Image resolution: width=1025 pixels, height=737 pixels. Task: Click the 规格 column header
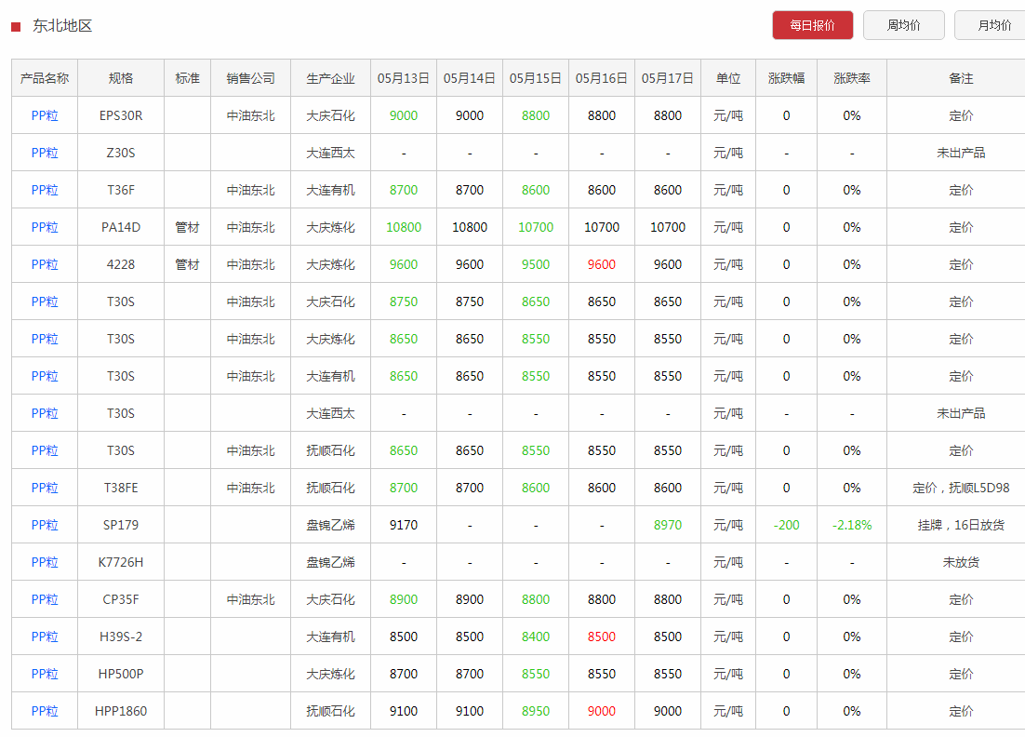(x=121, y=78)
